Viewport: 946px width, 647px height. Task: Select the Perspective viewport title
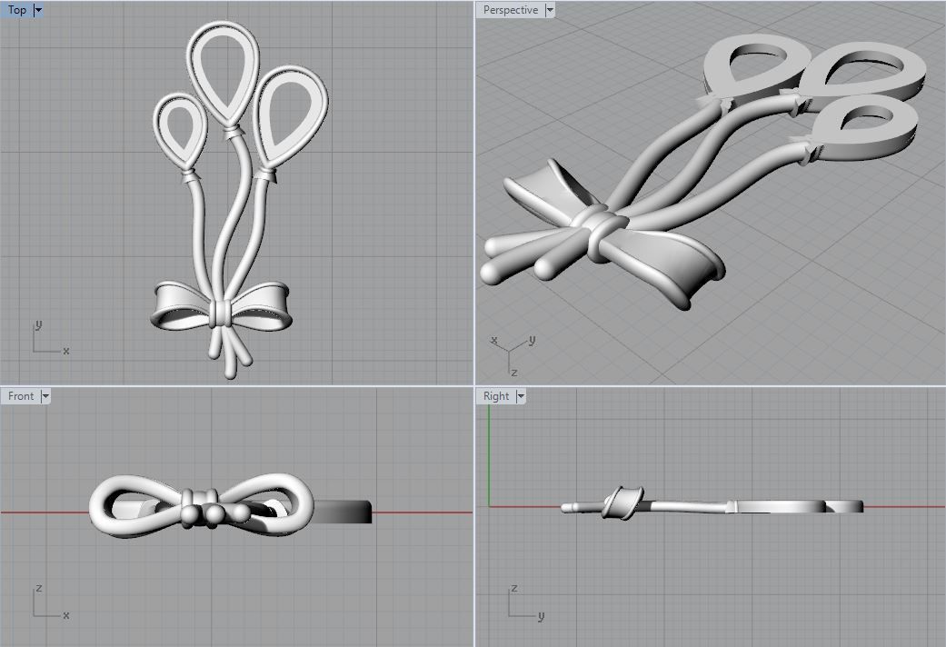coord(511,10)
